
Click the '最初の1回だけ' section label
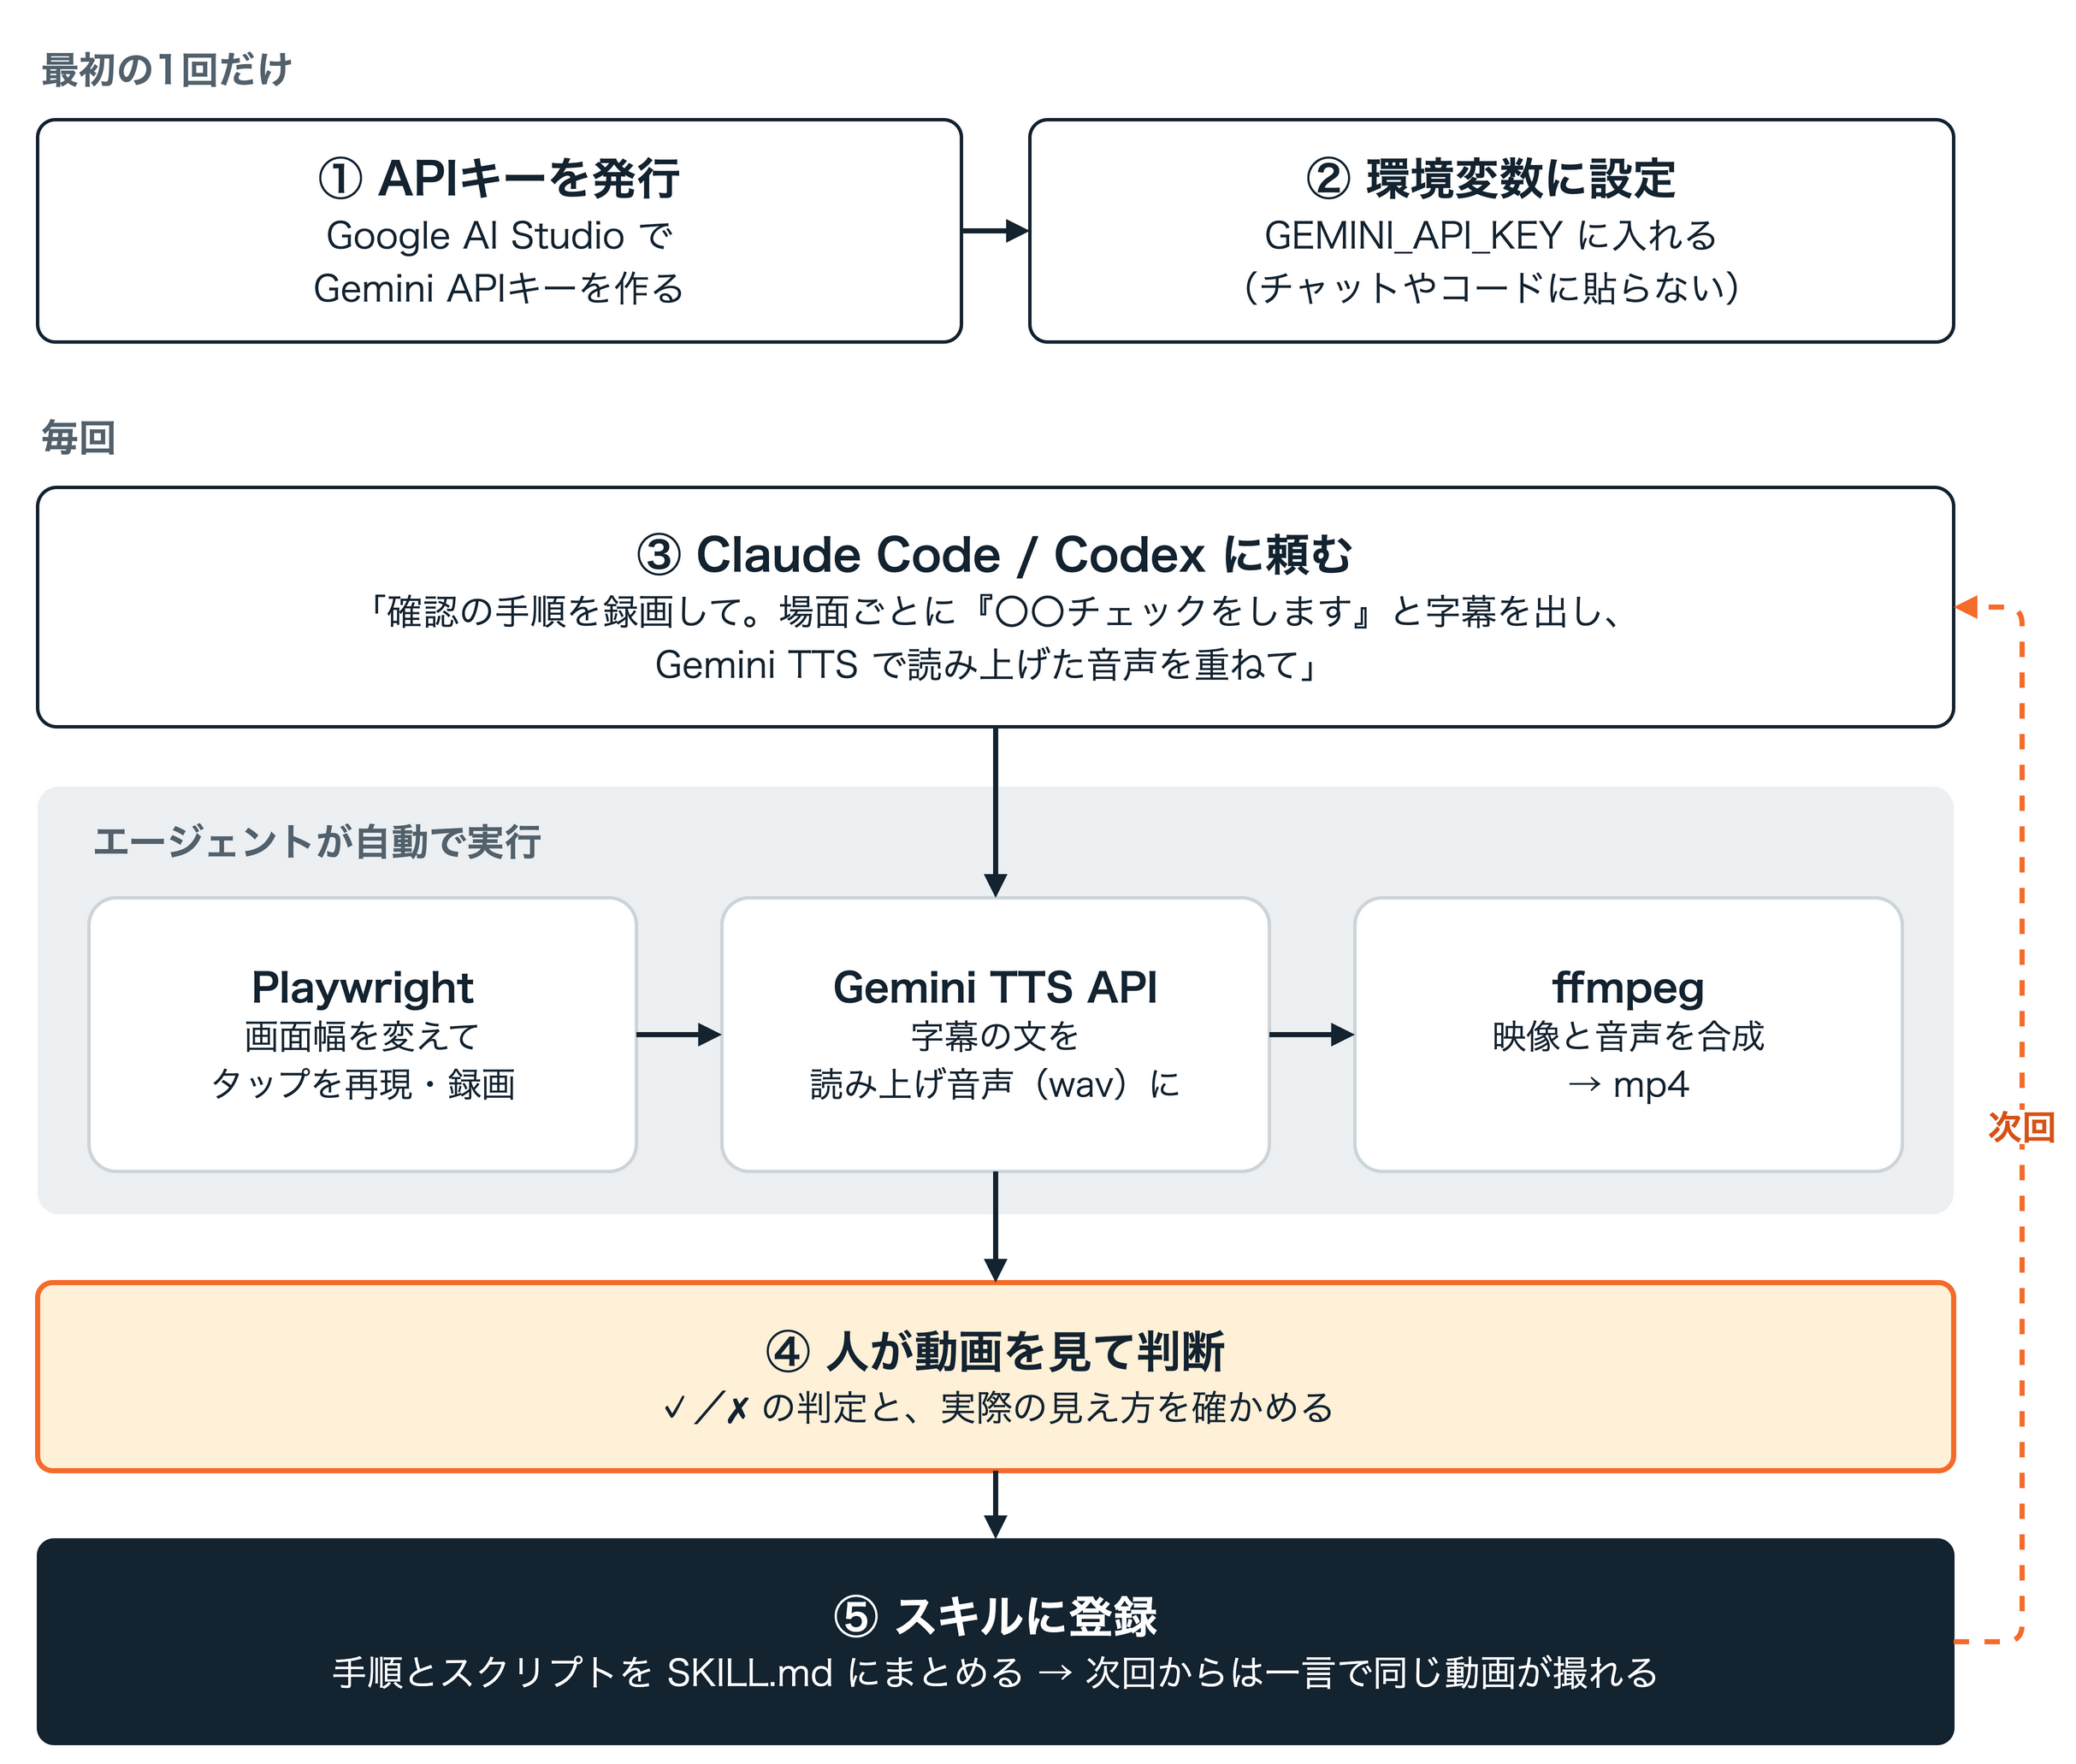point(166,70)
